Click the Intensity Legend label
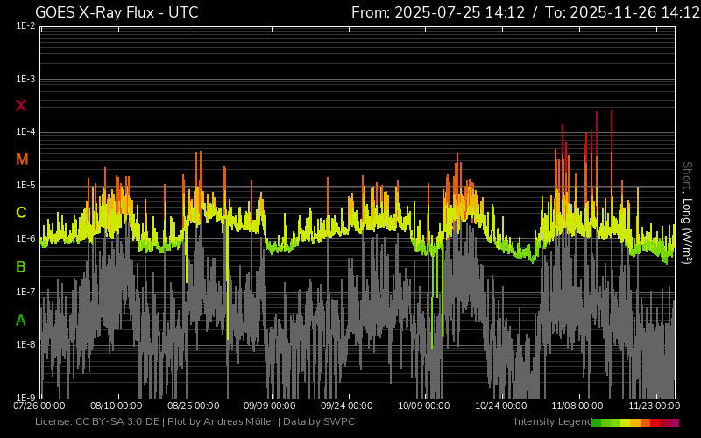 (552, 422)
